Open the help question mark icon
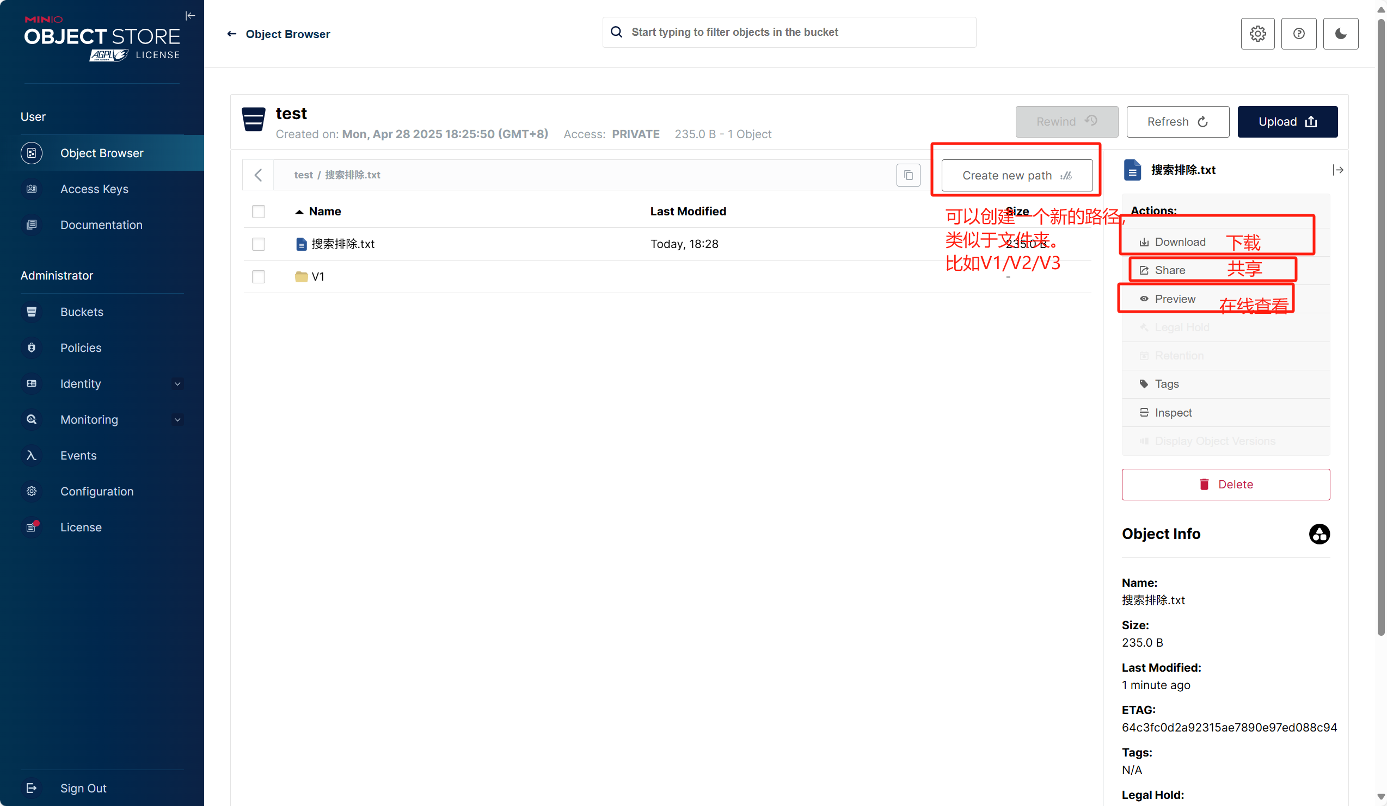The width and height of the screenshot is (1387, 806). coord(1298,34)
